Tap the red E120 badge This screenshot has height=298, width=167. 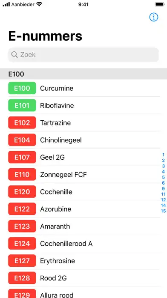tap(22, 192)
